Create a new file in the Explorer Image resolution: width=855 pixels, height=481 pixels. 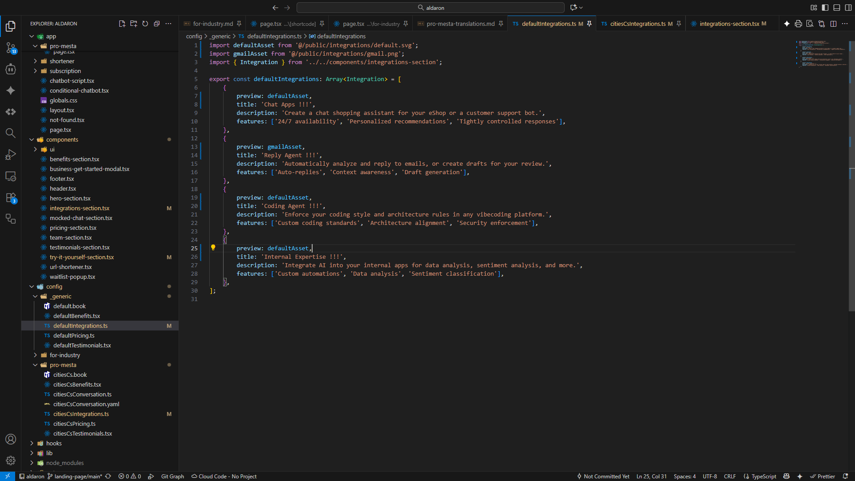point(122,24)
